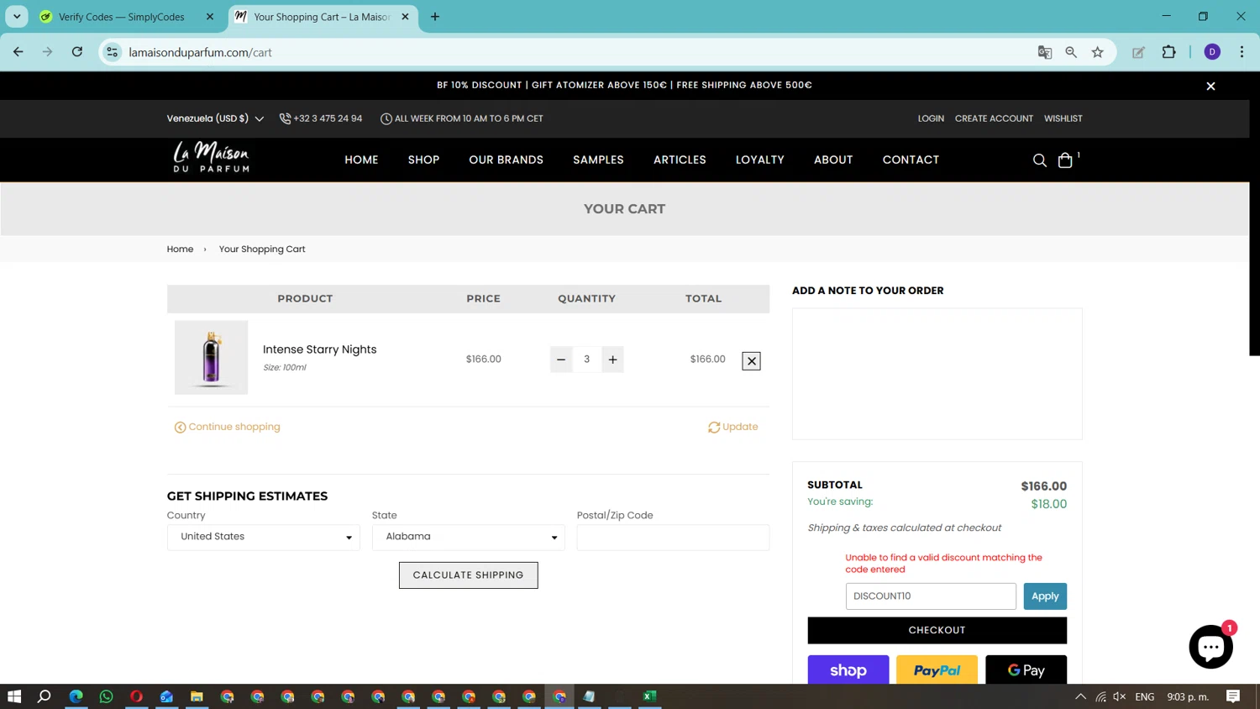The height and width of the screenshot is (709, 1260).
Task: Open the SHOP menu item
Action: click(x=423, y=160)
